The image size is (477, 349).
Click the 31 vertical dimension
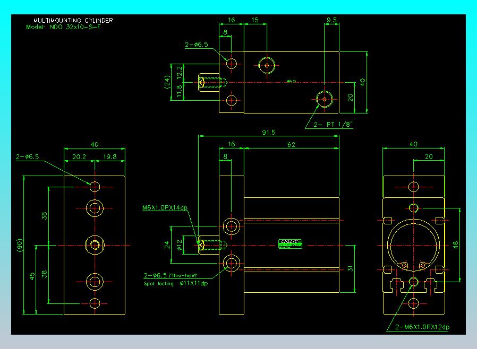(x=350, y=269)
